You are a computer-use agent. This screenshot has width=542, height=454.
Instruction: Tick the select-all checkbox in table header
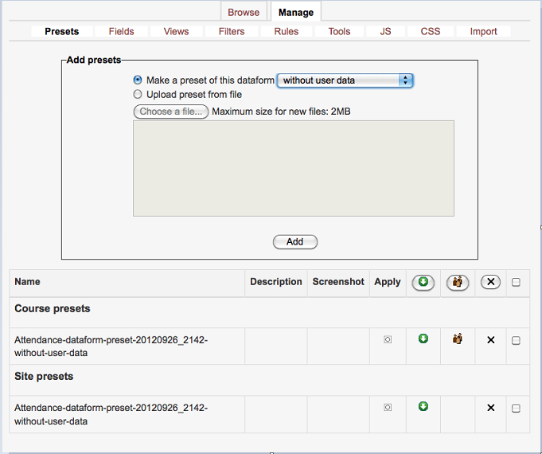[516, 282]
